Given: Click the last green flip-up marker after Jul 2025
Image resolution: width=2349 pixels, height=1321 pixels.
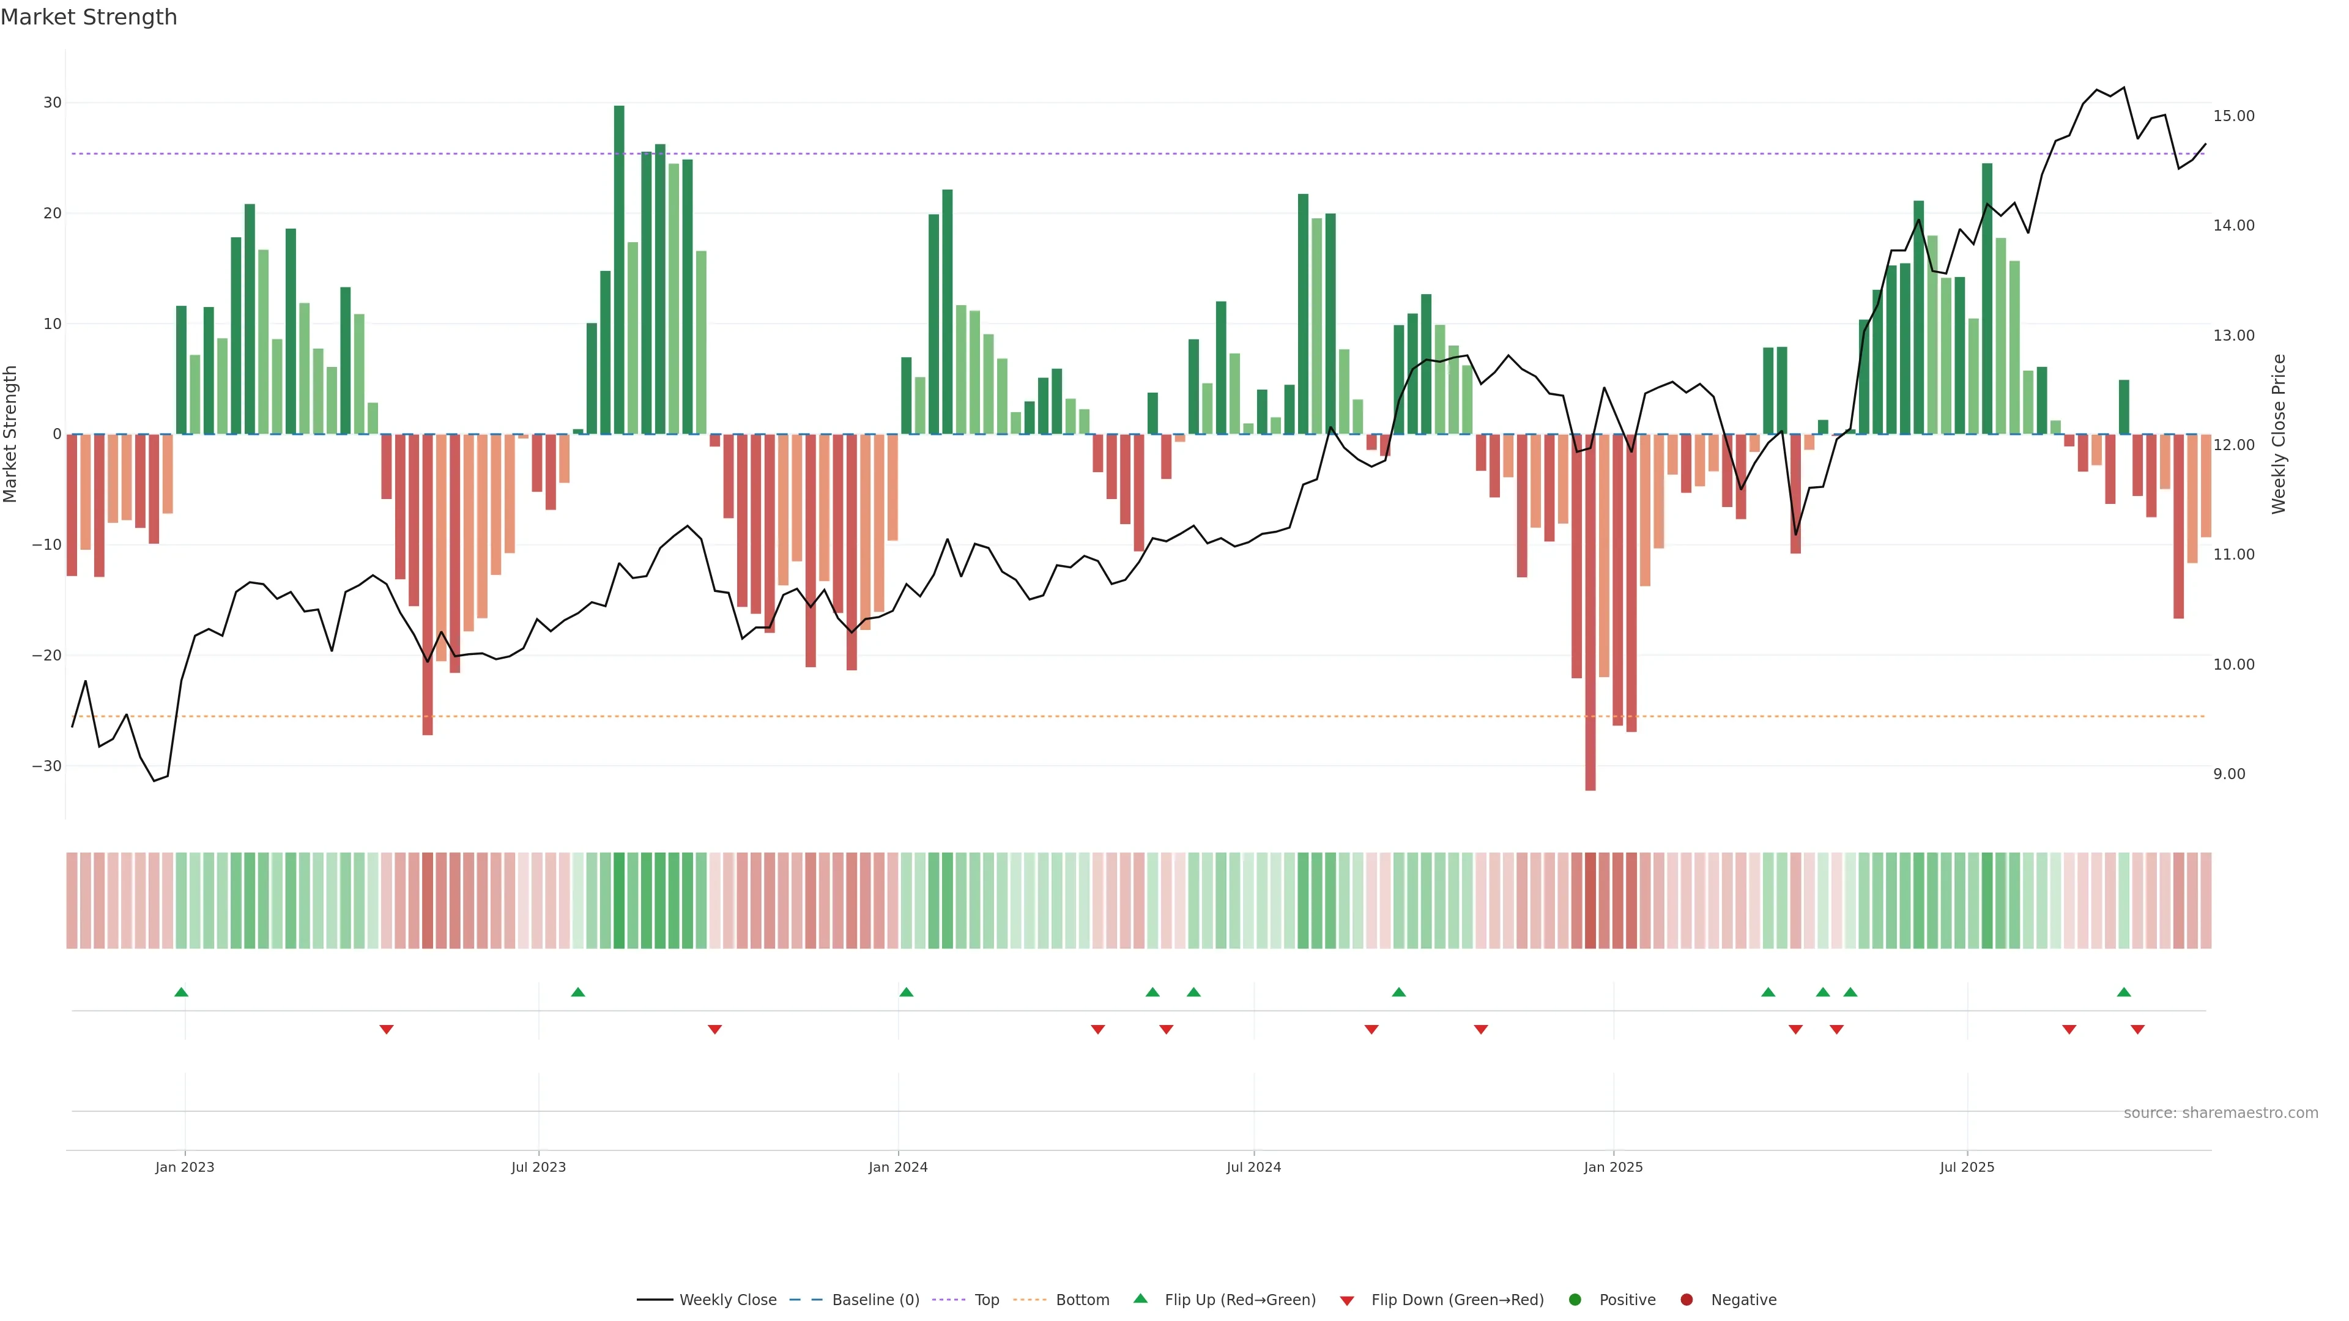Looking at the screenshot, I should pos(2124,992).
